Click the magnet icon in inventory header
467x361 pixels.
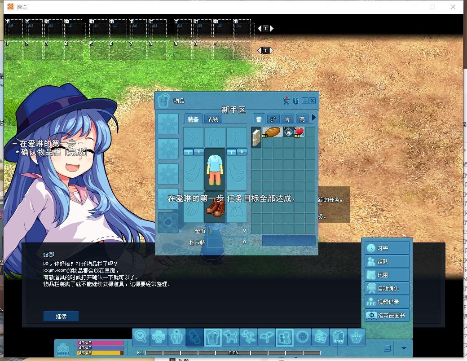tap(295, 101)
